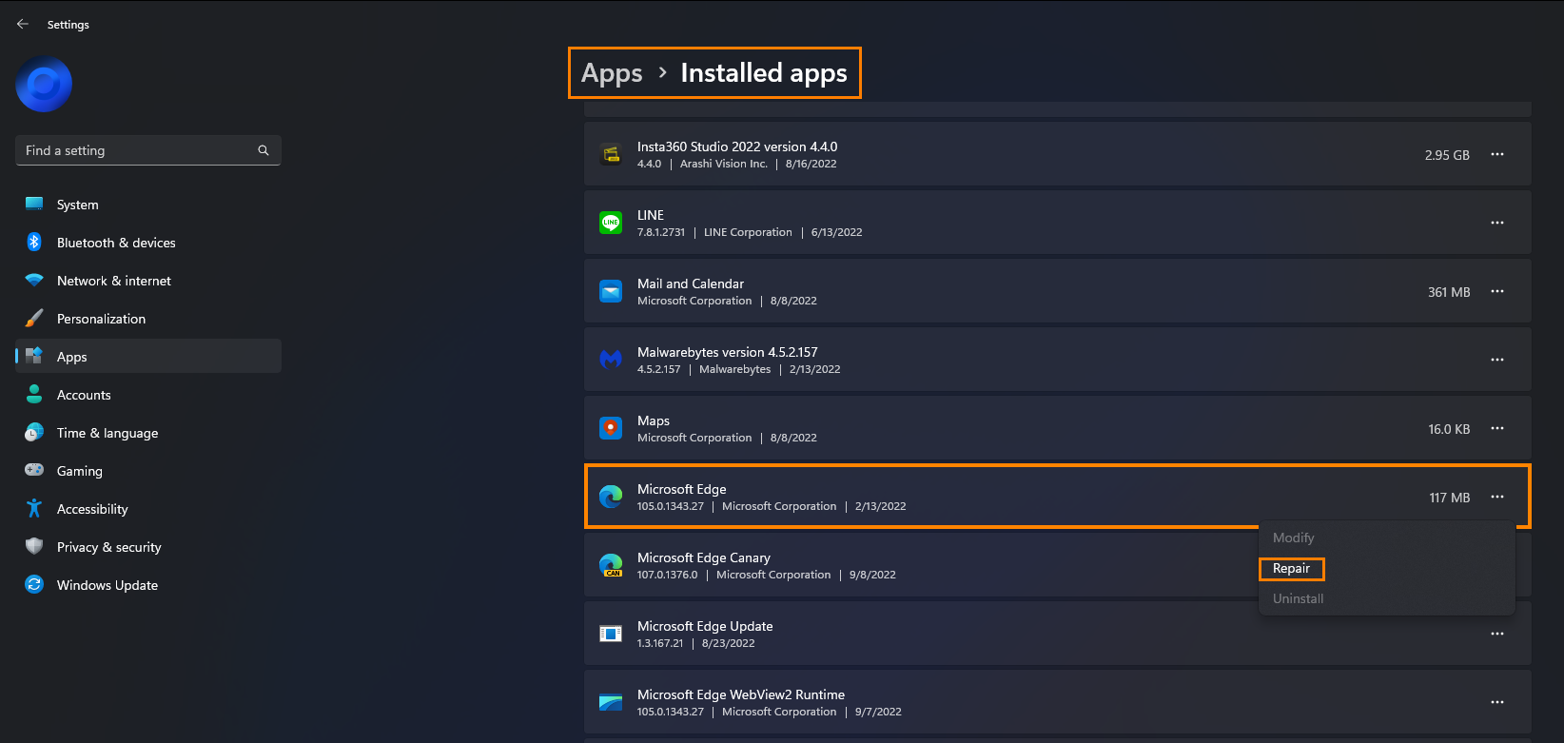Screen dimensions: 1564x743
Task: Click the Edge WebView2 Runtime icon
Action: [x=611, y=702]
